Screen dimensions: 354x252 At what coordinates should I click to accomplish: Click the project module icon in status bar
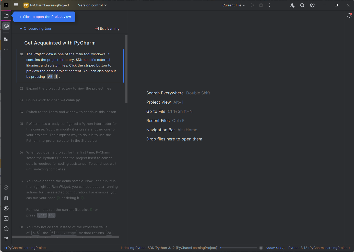pyautogui.click(x=6, y=248)
